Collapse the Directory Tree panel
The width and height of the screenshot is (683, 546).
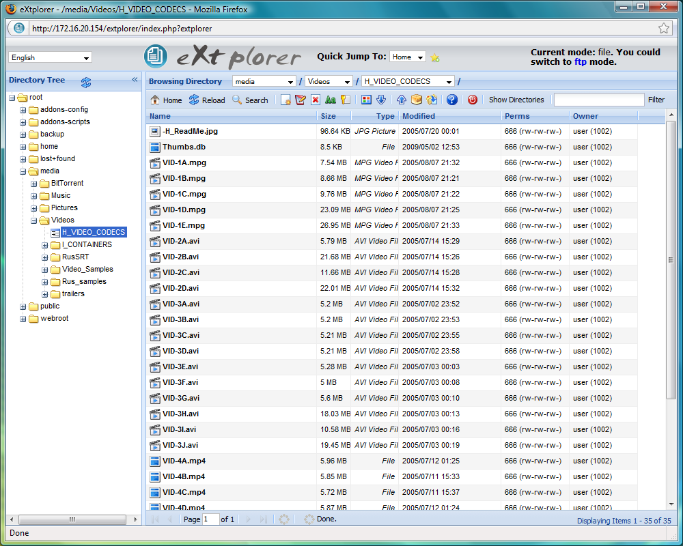coord(135,80)
